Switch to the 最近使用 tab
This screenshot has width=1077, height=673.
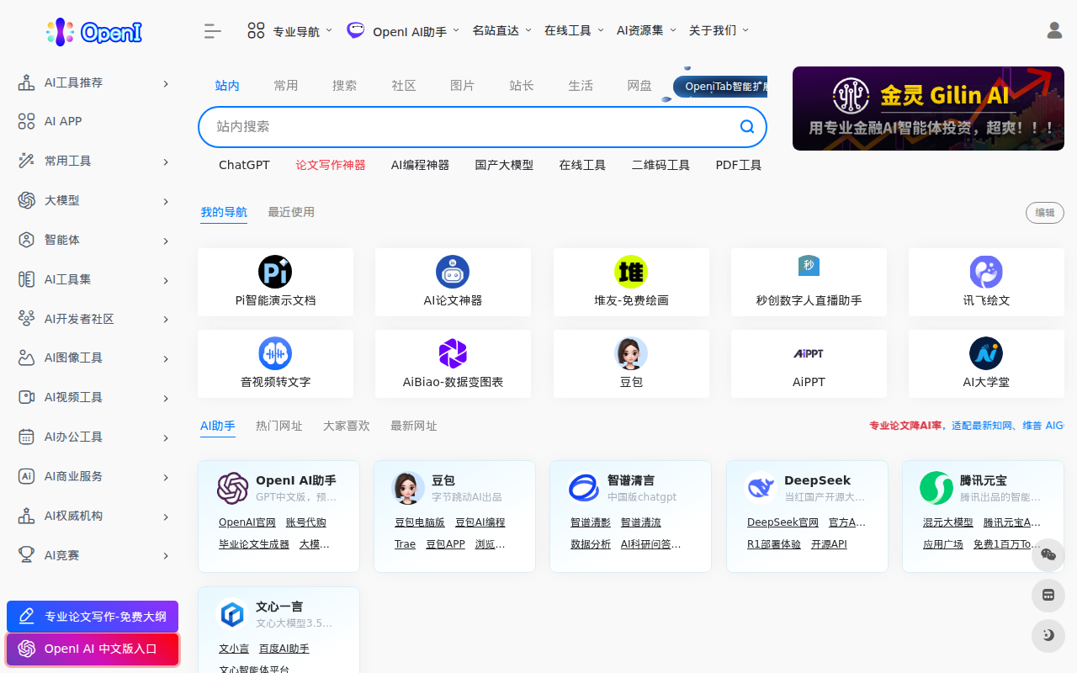tap(291, 212)
